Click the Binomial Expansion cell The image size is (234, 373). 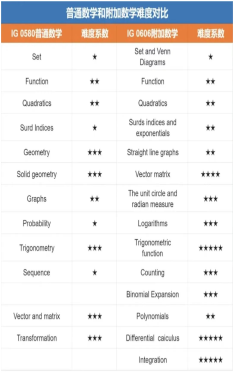tap(152, 294)
